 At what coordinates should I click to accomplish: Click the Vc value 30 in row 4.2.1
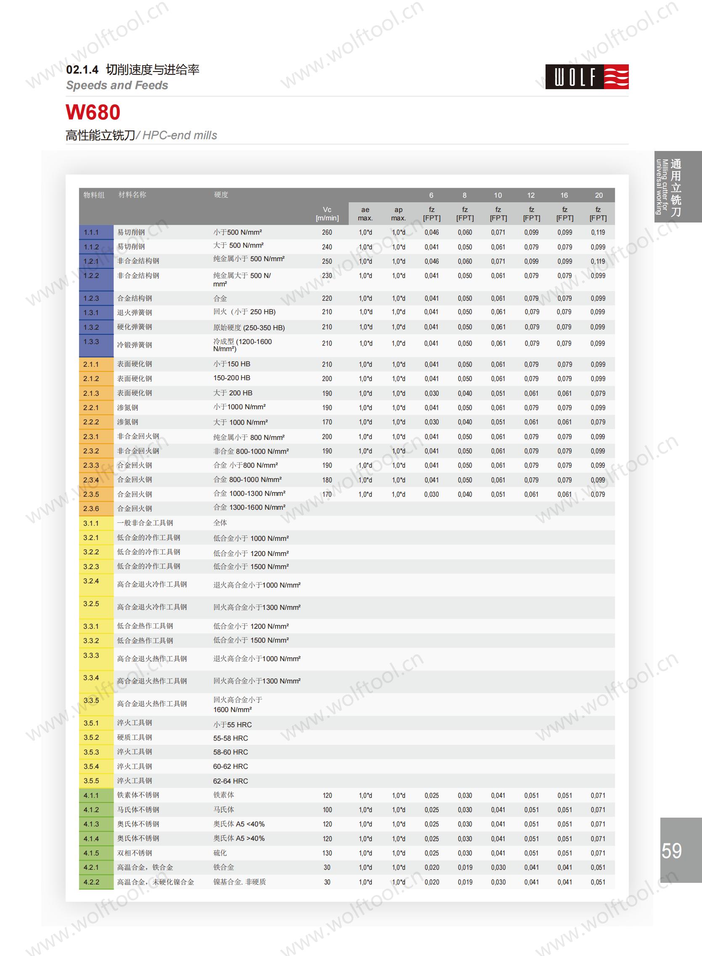pyautogui.click(x=327, y=868)
